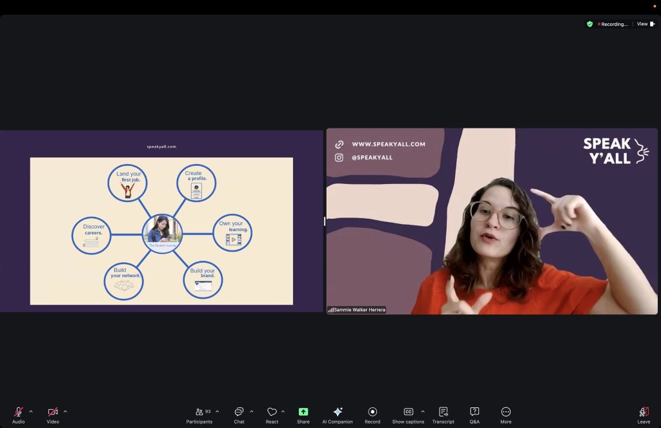Click the green encryption shield icon
Viewport: 661px width, 428px height.
tap(589, 24)
